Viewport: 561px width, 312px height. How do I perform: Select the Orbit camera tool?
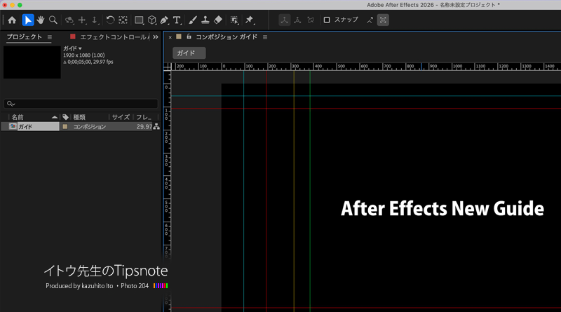point(69,20)
